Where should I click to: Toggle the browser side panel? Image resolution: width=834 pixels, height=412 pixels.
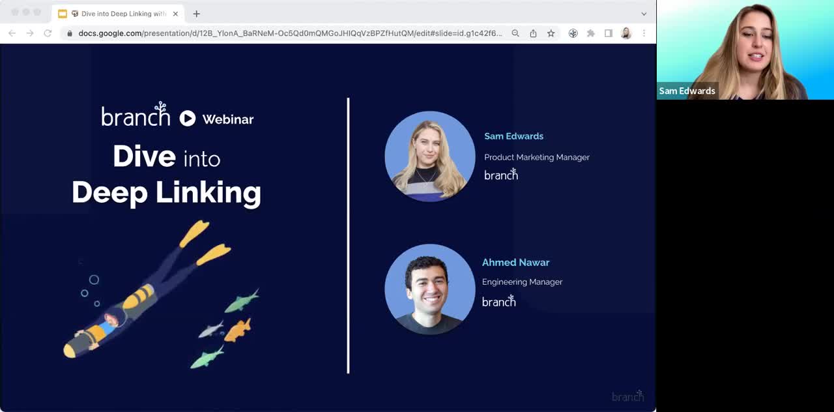[608, 33]
